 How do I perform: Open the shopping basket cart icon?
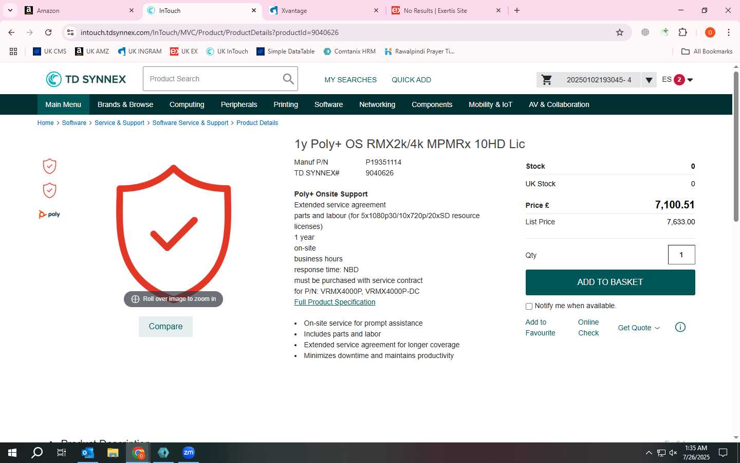(547, 80)
